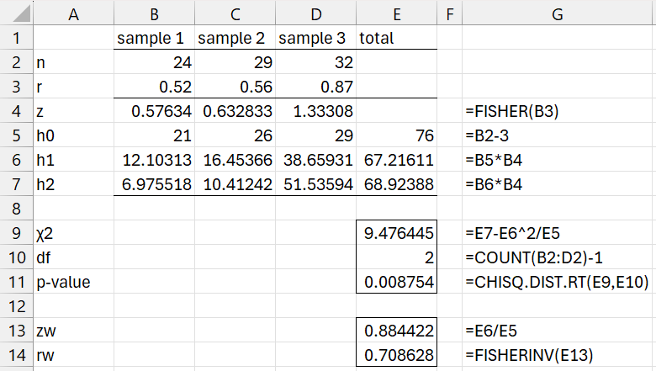Select column E header

pos(397,13)
